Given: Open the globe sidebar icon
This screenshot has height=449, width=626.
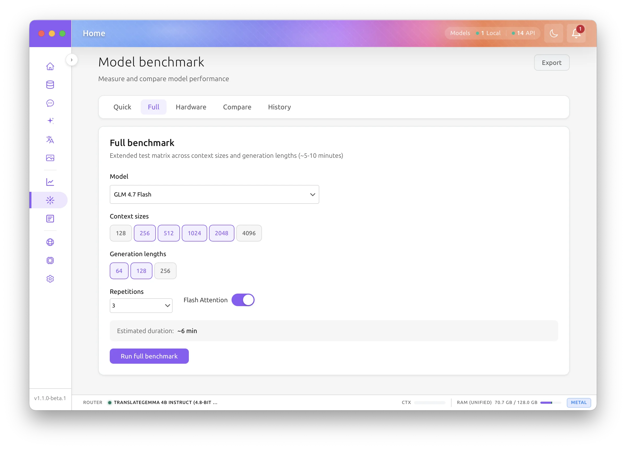Looking at the screenshot, I should pyautogui.click(x=50, y=243).
